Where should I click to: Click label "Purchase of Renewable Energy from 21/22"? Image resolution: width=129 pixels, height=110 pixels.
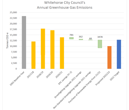(x=84, y=87)
